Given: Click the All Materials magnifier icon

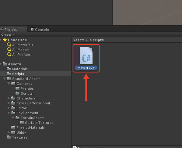Looking at the screenshot, I should click(x=9, y=45).
